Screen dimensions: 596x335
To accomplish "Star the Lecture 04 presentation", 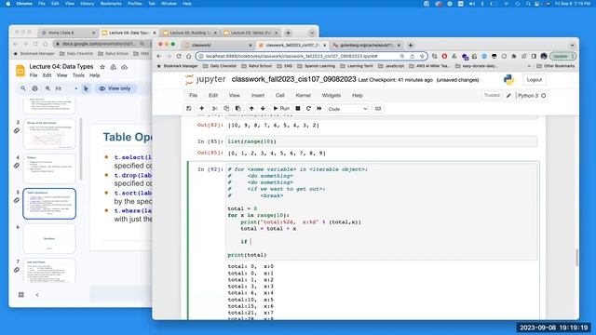I will point(102,67).
